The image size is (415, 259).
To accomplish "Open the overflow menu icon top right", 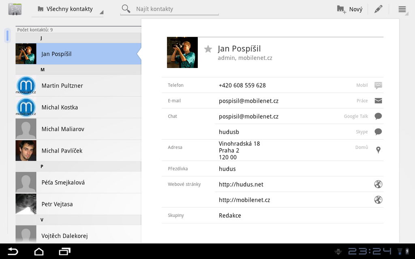I will (x=402, y=9).
